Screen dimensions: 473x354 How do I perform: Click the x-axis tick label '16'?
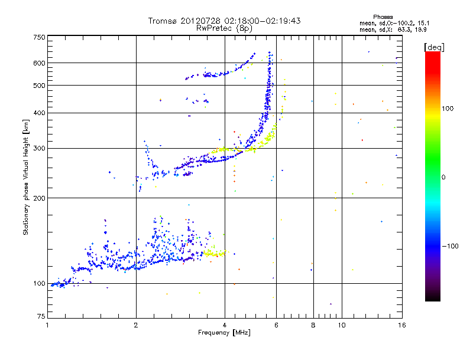tap(402, 325)
